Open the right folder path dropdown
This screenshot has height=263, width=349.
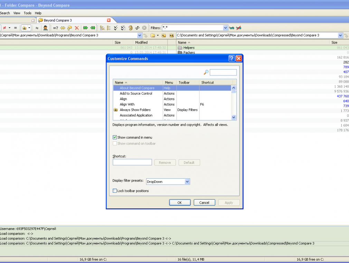[340, 35]
